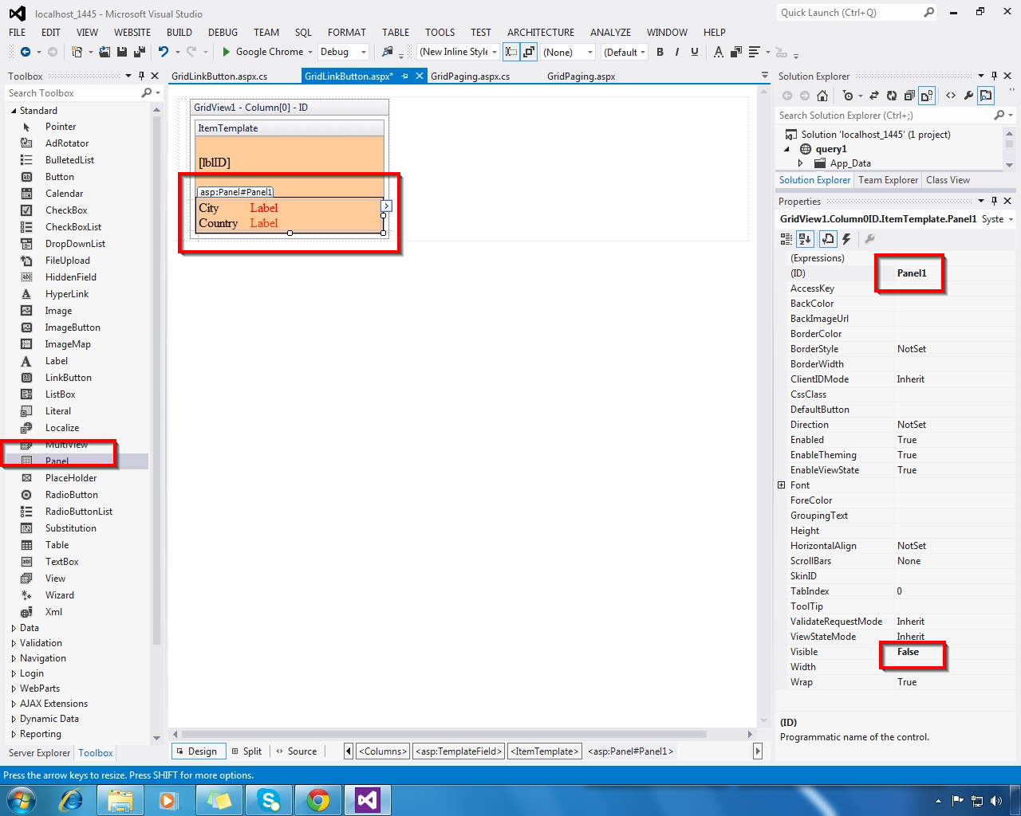Show Events via the lightning bolt icon

(846, 238)
